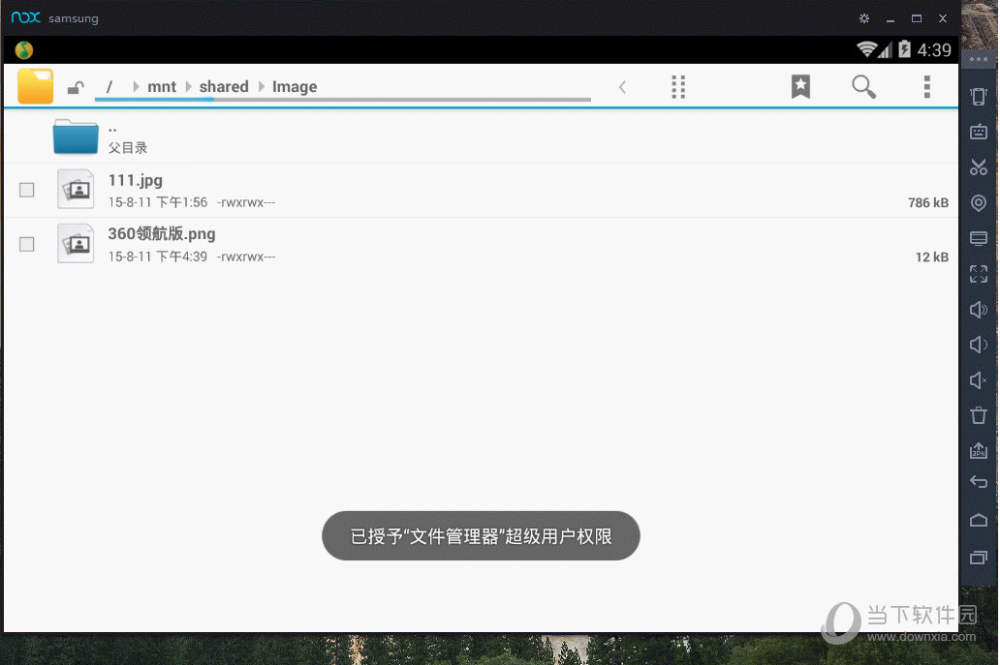Open the three-dot overflow menu

click(926, 86)
